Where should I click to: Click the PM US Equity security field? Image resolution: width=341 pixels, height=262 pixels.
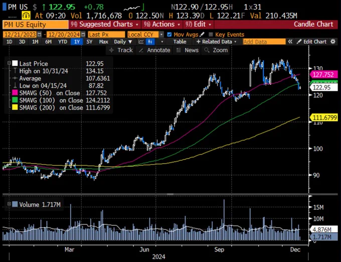coord(36,25)
